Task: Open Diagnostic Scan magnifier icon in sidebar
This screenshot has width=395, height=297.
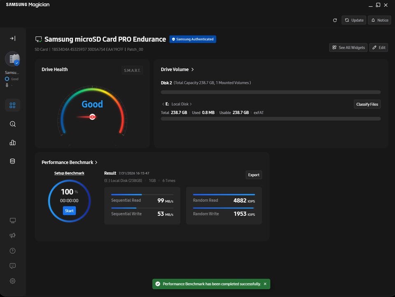Action: tap(13, 124)
